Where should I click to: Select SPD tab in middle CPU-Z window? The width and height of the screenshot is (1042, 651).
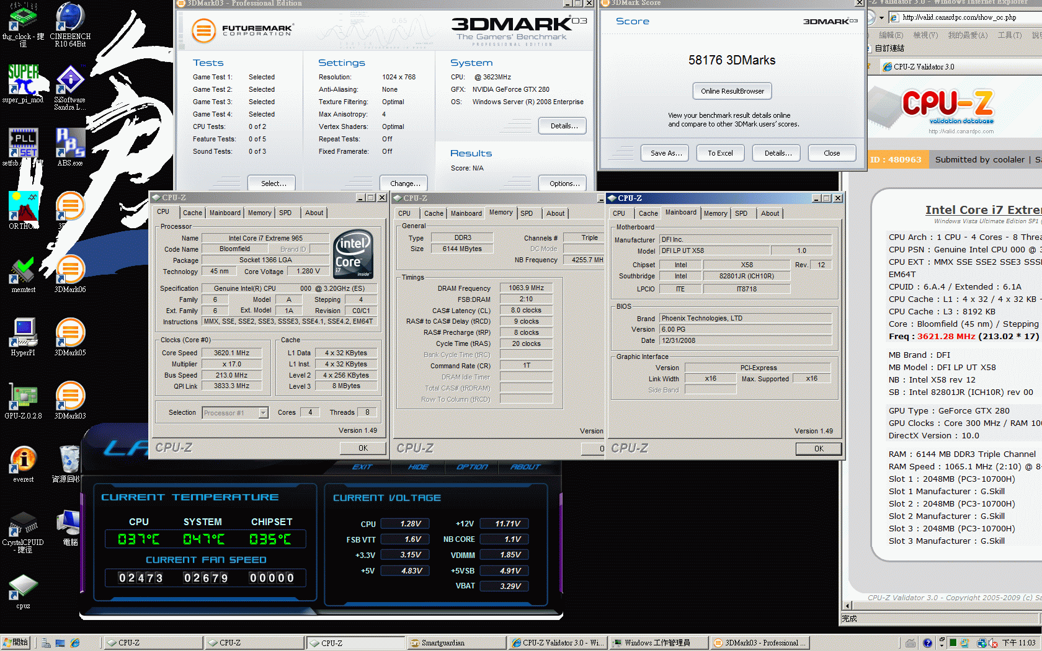(527, 213)
